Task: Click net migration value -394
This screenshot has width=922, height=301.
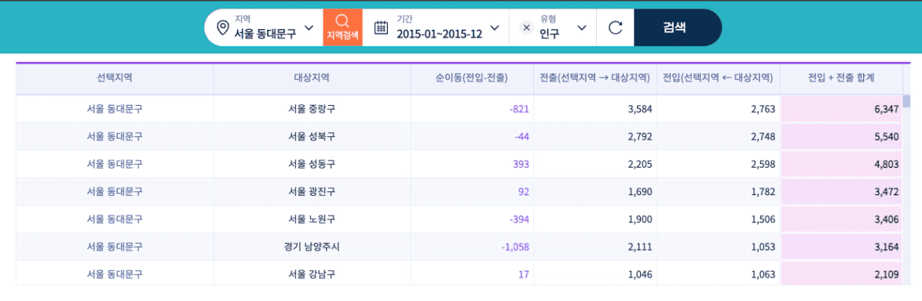Action: click(520, 219)
